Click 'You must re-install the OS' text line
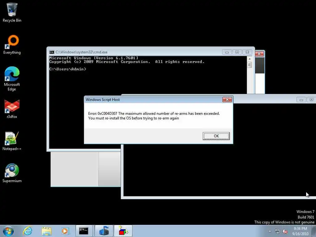This screenshot has width=316, height=237. [134, 118]
